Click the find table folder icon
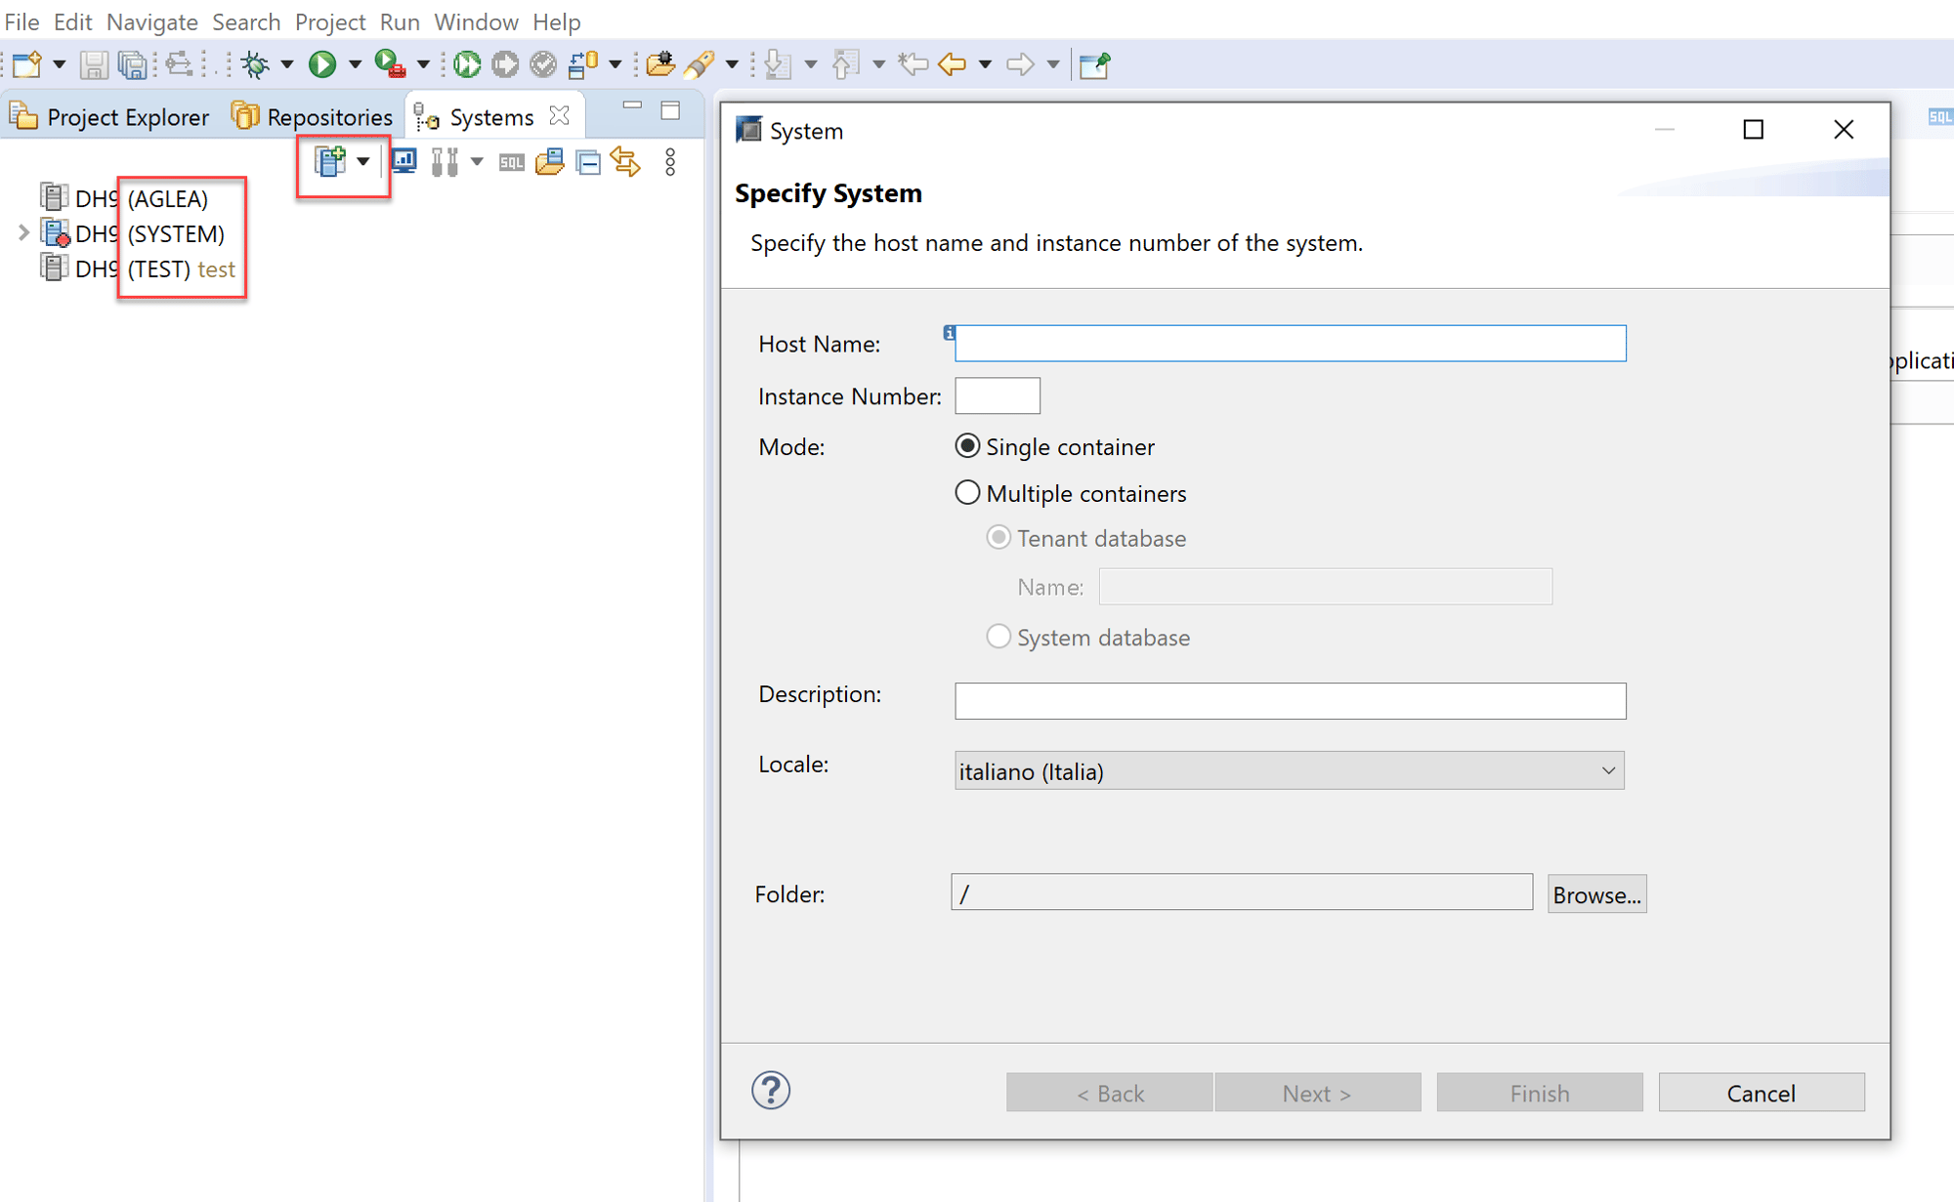Screen dimensions: 1954x1202 (x=550, y=161)
